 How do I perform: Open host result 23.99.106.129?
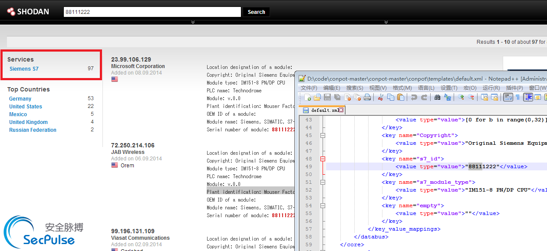(131, 59)
